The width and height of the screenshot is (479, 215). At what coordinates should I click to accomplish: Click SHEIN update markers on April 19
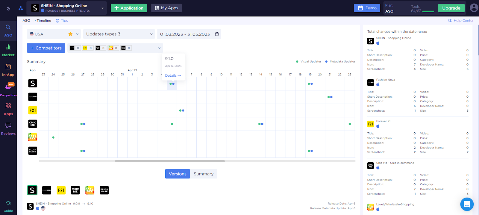pyautogui.click(x=310, y=84)
